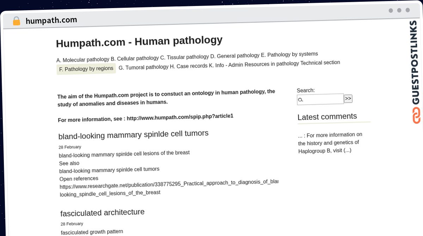
Task: Open the D. General pathology menu
Action: (235, 56)
